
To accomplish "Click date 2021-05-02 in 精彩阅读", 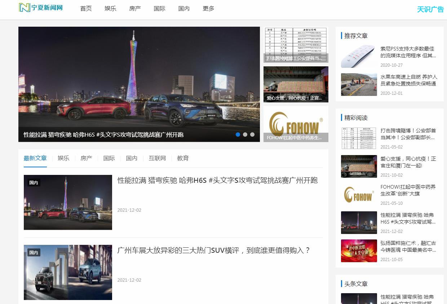I will pyautogui.click(x=391, y=147).
